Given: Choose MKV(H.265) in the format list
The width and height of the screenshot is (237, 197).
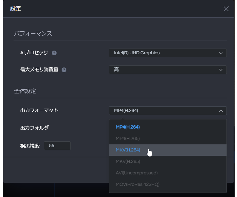Looking at the screenshot, I should (168, 162).
